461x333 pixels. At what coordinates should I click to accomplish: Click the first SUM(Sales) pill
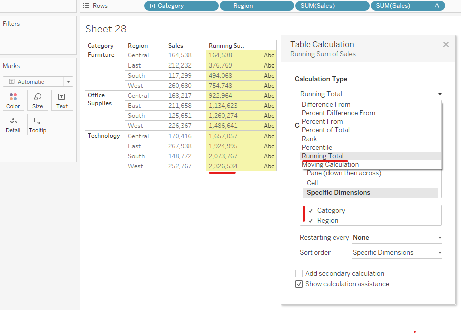333,6
